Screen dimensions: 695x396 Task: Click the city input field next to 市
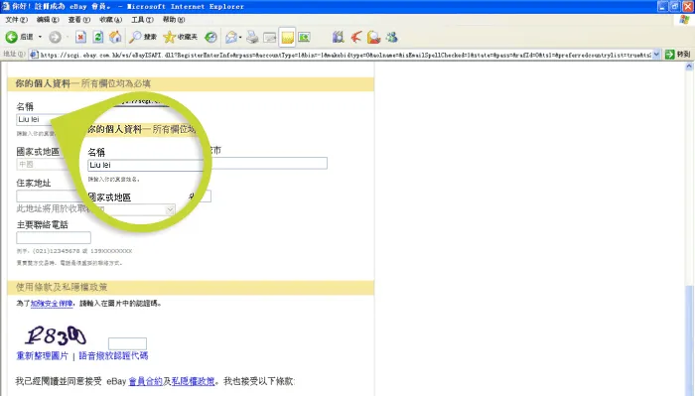coord(269,163)
